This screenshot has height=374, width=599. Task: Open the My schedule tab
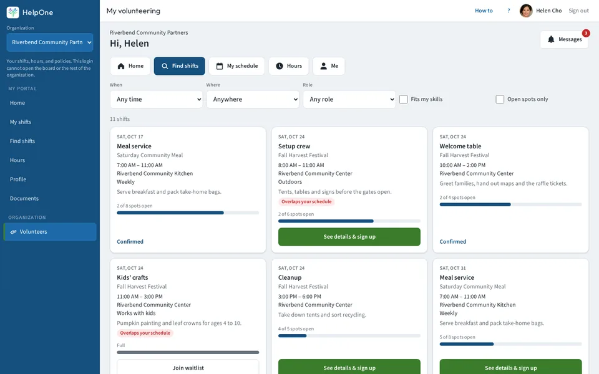[x=237, y=66]
